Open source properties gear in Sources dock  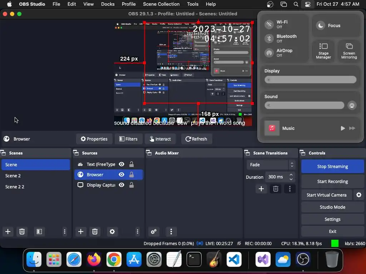click(x=112, y=232)
